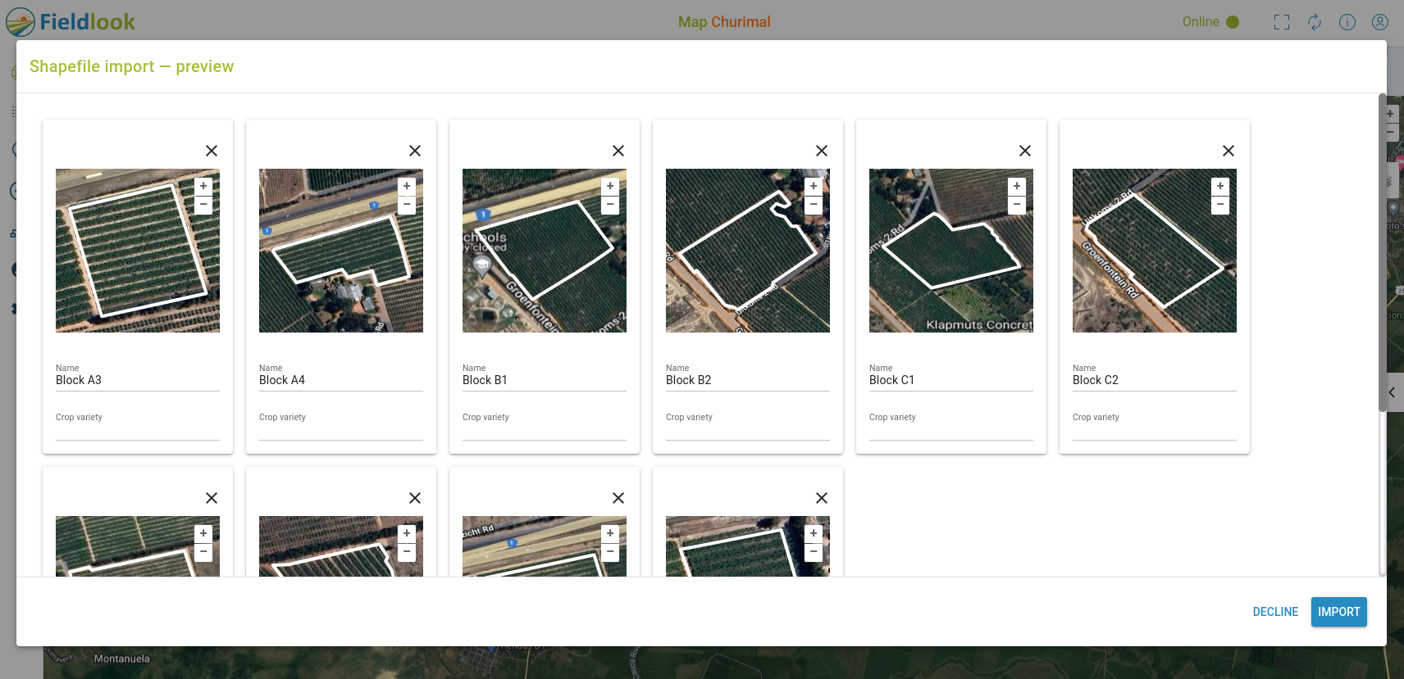Click Crop variety field for Block B1
This screenshot has height=679, width=1404.
point(545,429)
